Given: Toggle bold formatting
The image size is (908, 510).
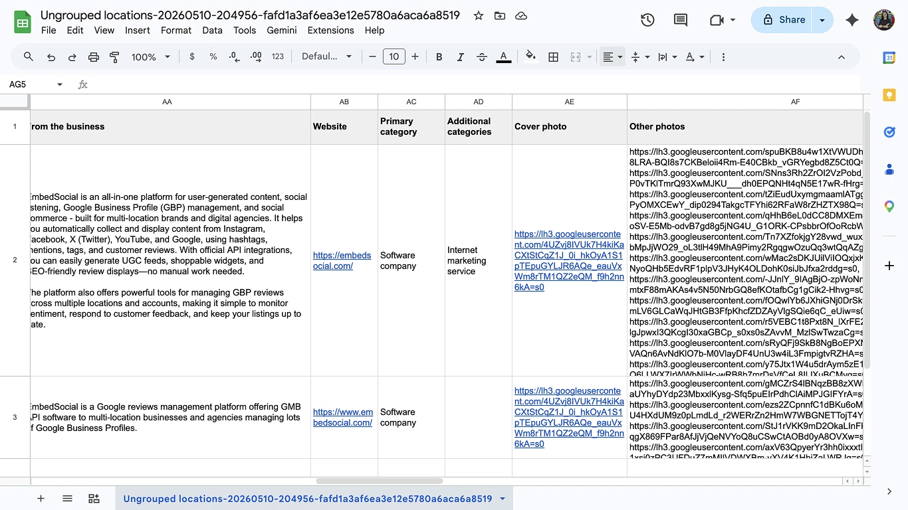Looking at the screenshot, I should coord(439,57).
